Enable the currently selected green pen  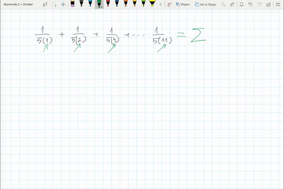(x=99, y=4)
